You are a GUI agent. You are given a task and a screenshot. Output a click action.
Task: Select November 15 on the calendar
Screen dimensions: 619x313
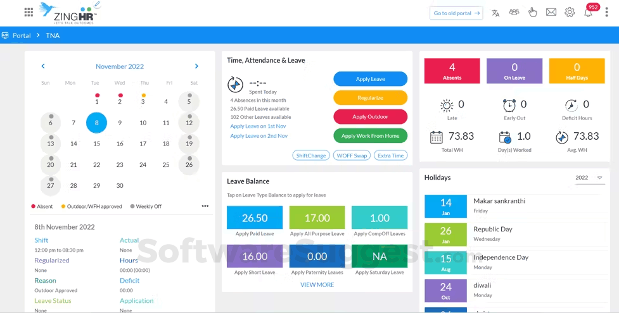(x=97, y=144)
